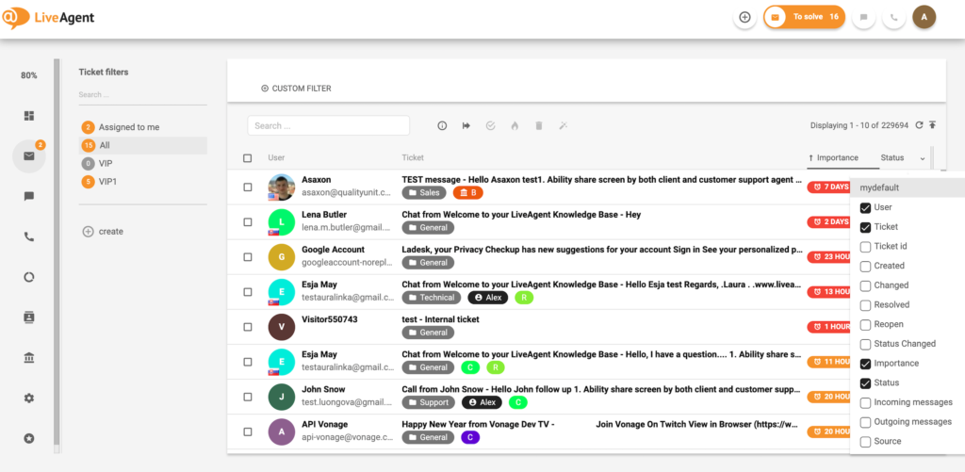
Task: Uncheck the Importance column checkbox
Action: [865, 364]
